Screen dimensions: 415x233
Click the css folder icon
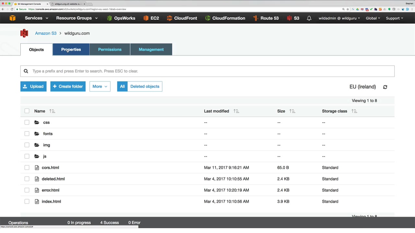coord(37,122)
